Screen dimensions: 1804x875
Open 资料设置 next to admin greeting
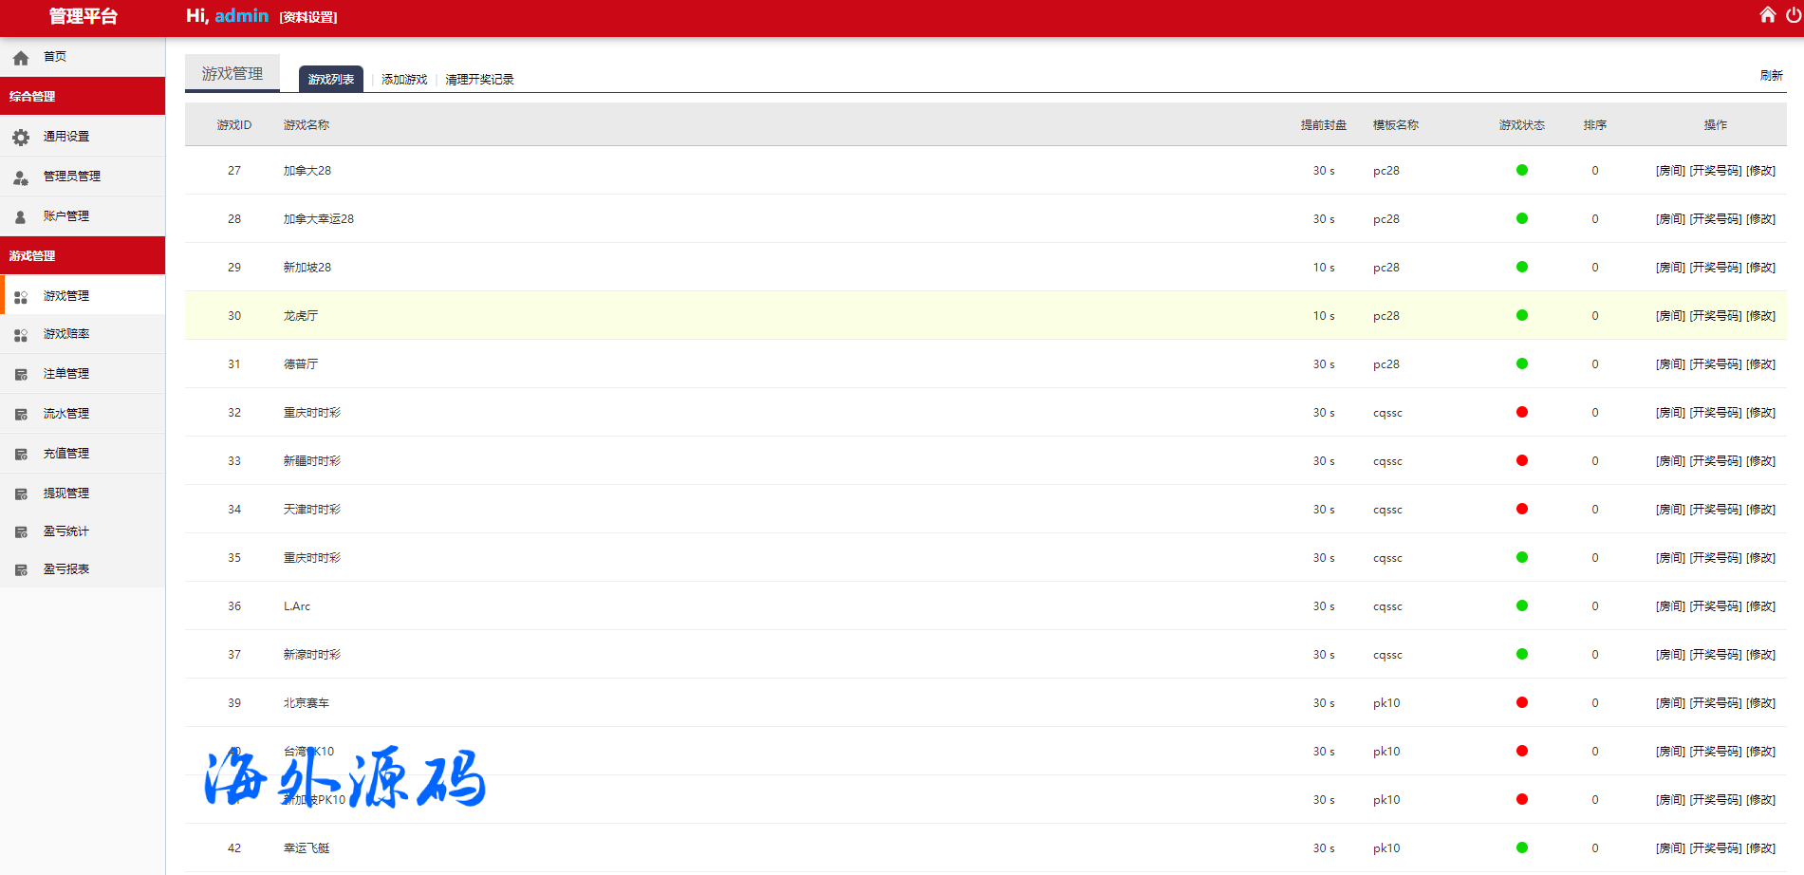click(x=308, y=17)
